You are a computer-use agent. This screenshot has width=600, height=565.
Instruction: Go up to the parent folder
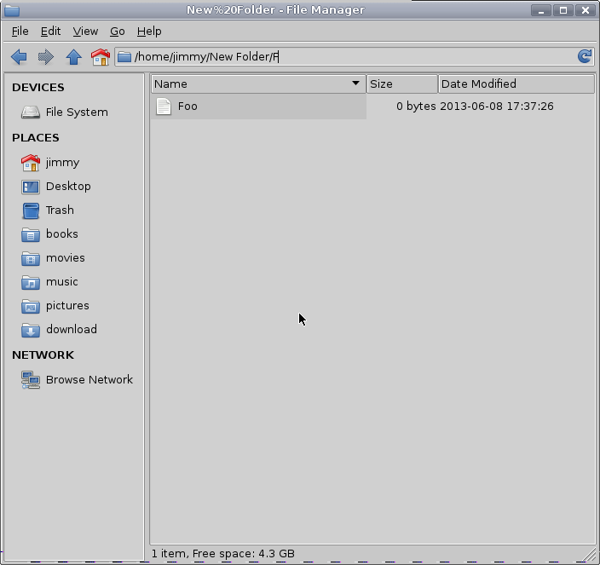pyautogui.click(x=73, y=57)
